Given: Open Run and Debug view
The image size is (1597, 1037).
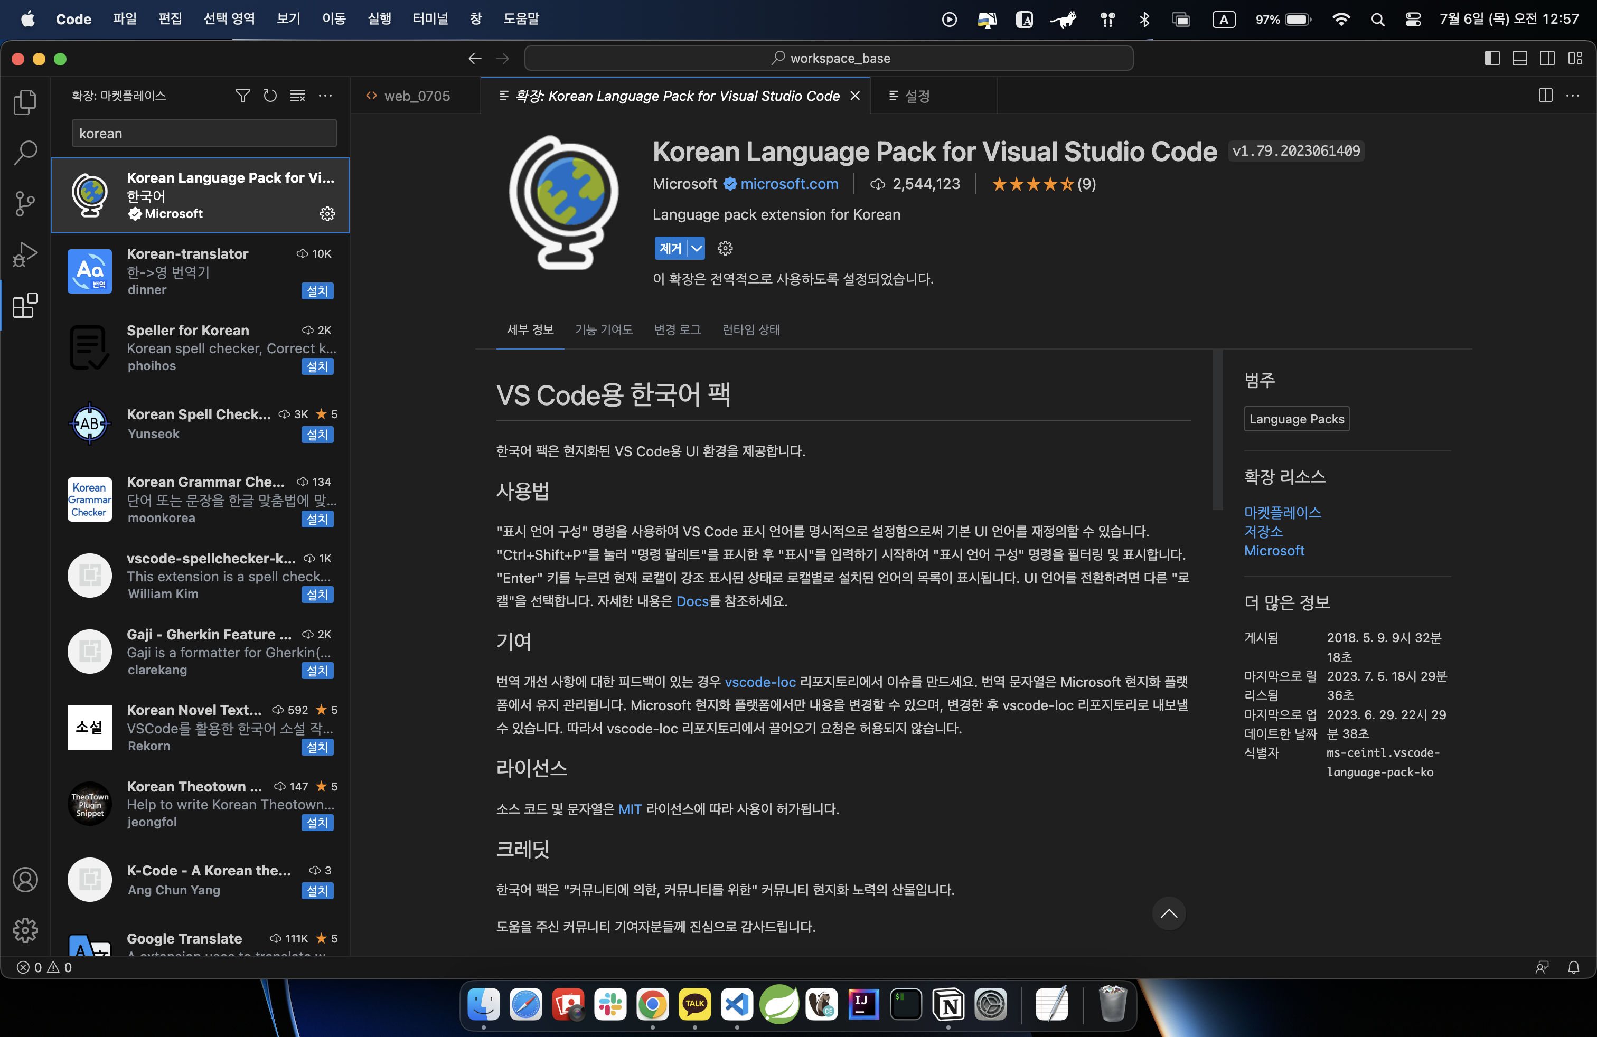Looking at the screenshot, I should [x=25, y=255].
